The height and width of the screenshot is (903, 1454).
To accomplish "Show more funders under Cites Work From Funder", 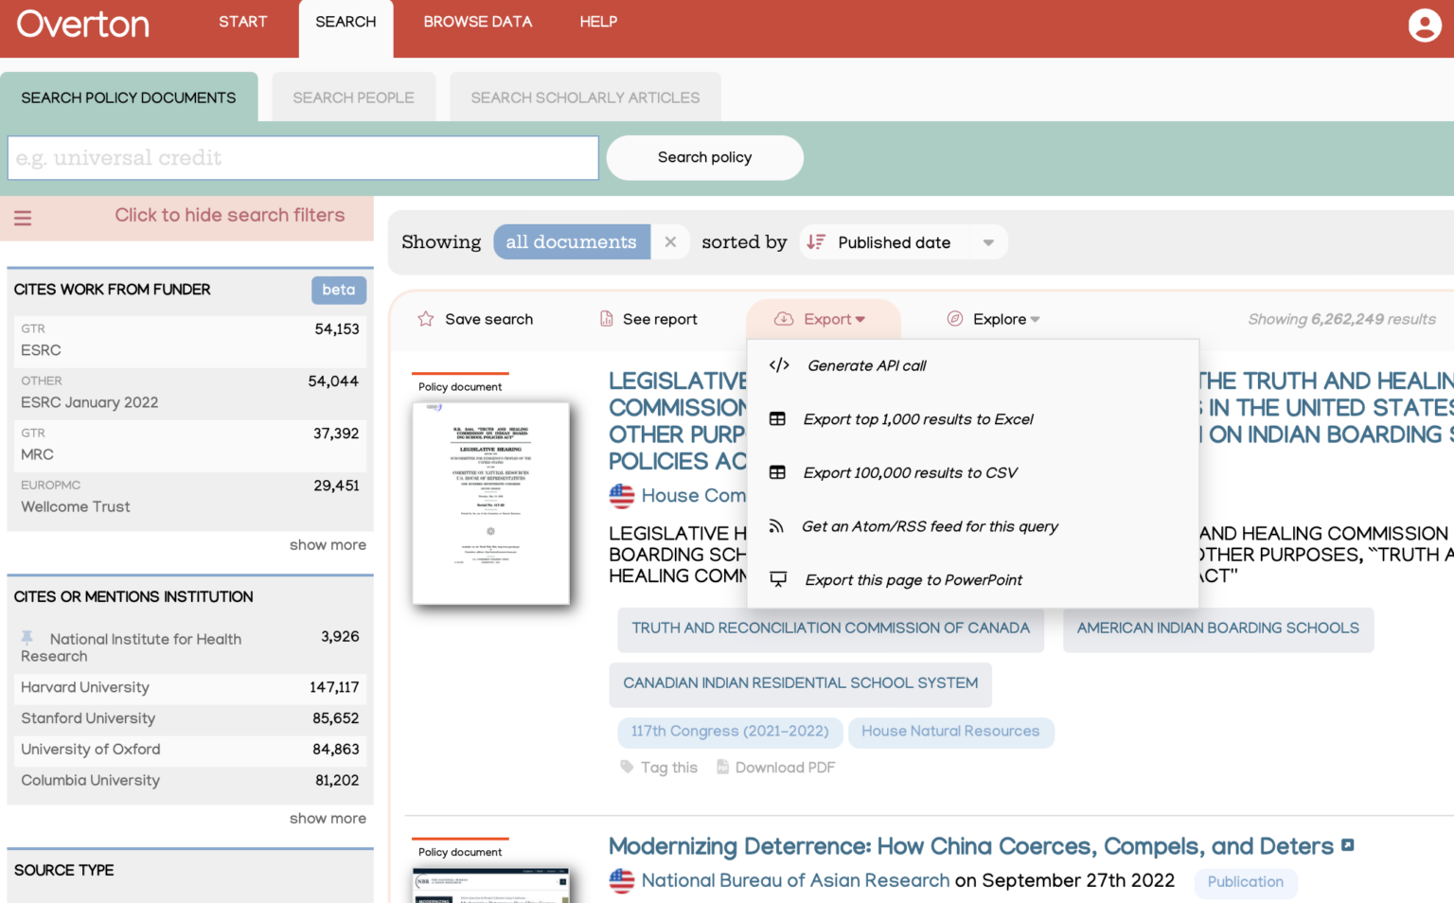I will click(328, 545).
